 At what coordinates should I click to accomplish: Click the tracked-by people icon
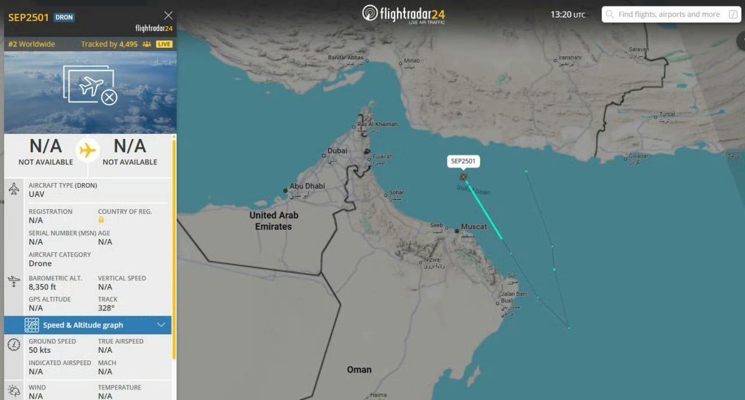(147, 44)
